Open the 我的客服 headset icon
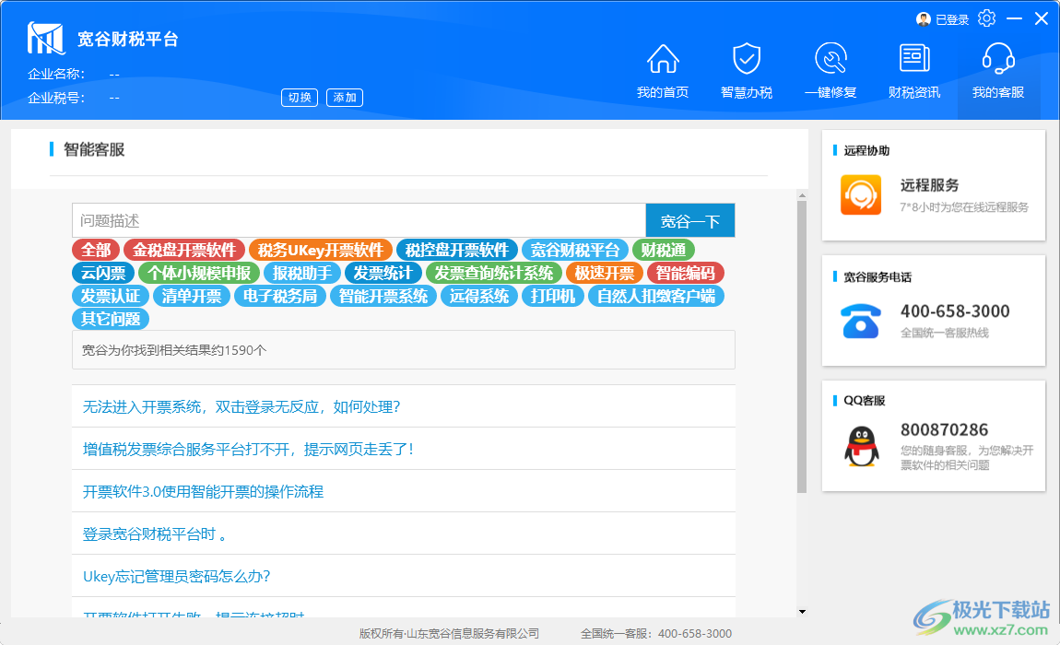Screen dimensions: 1060x645 pyautogui.click(x=998, y=58)
